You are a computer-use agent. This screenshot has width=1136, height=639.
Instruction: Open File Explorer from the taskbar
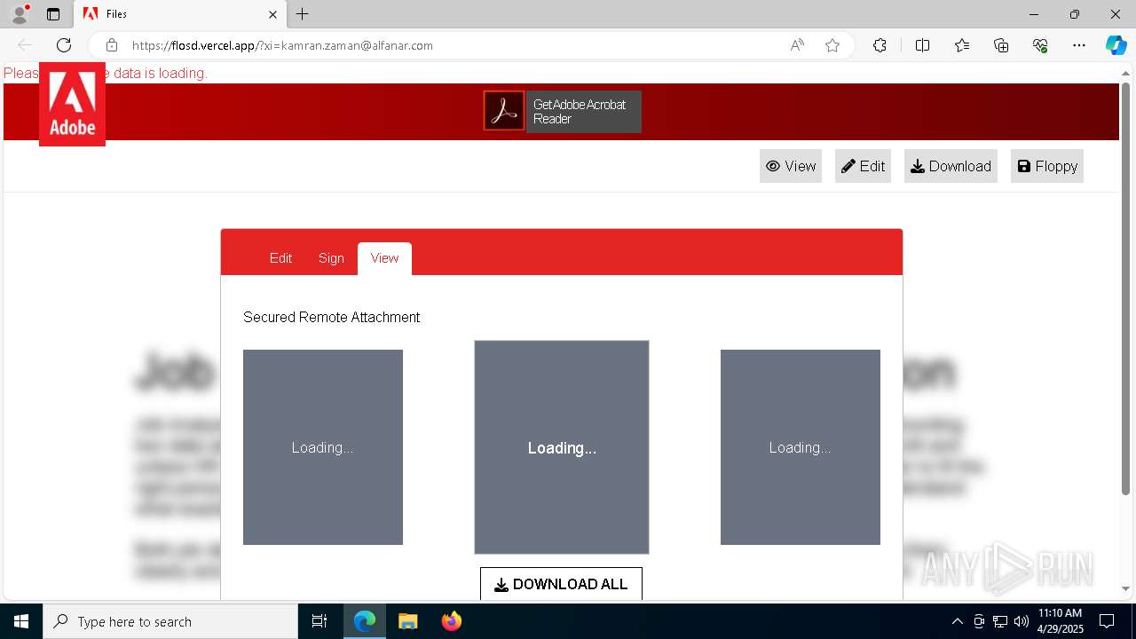408,621
